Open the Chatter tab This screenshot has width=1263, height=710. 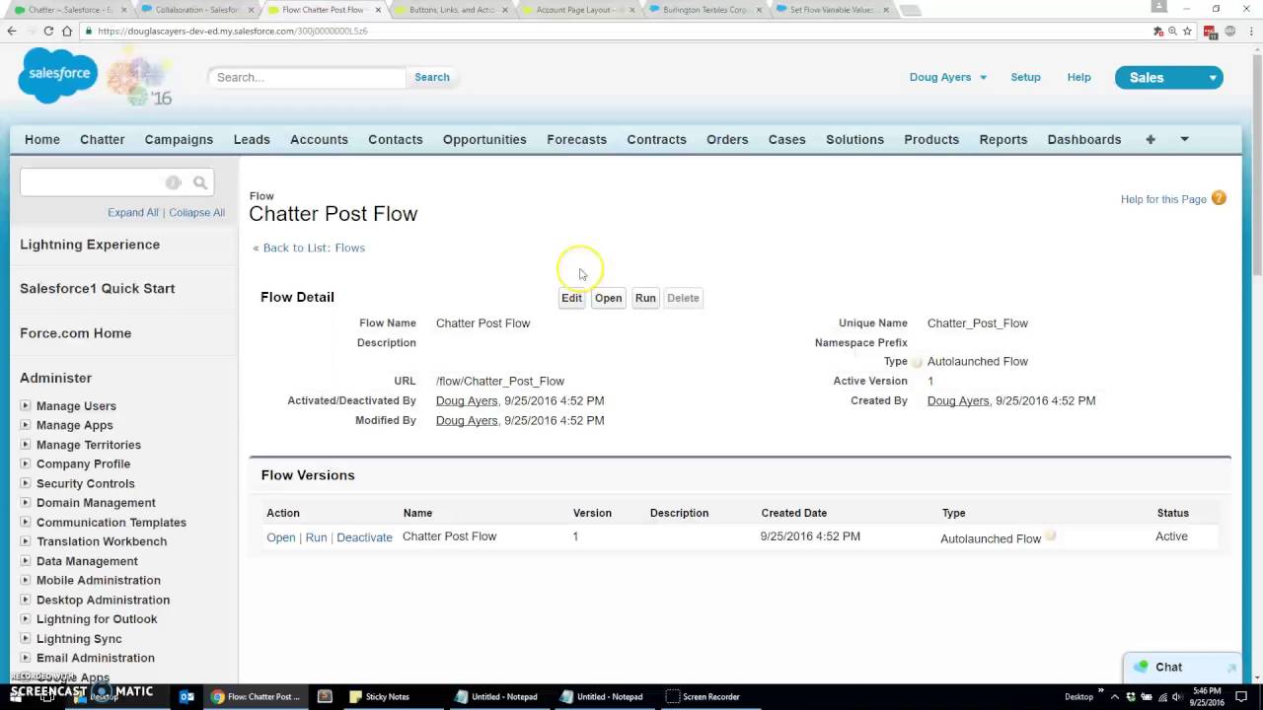[103, 139]
